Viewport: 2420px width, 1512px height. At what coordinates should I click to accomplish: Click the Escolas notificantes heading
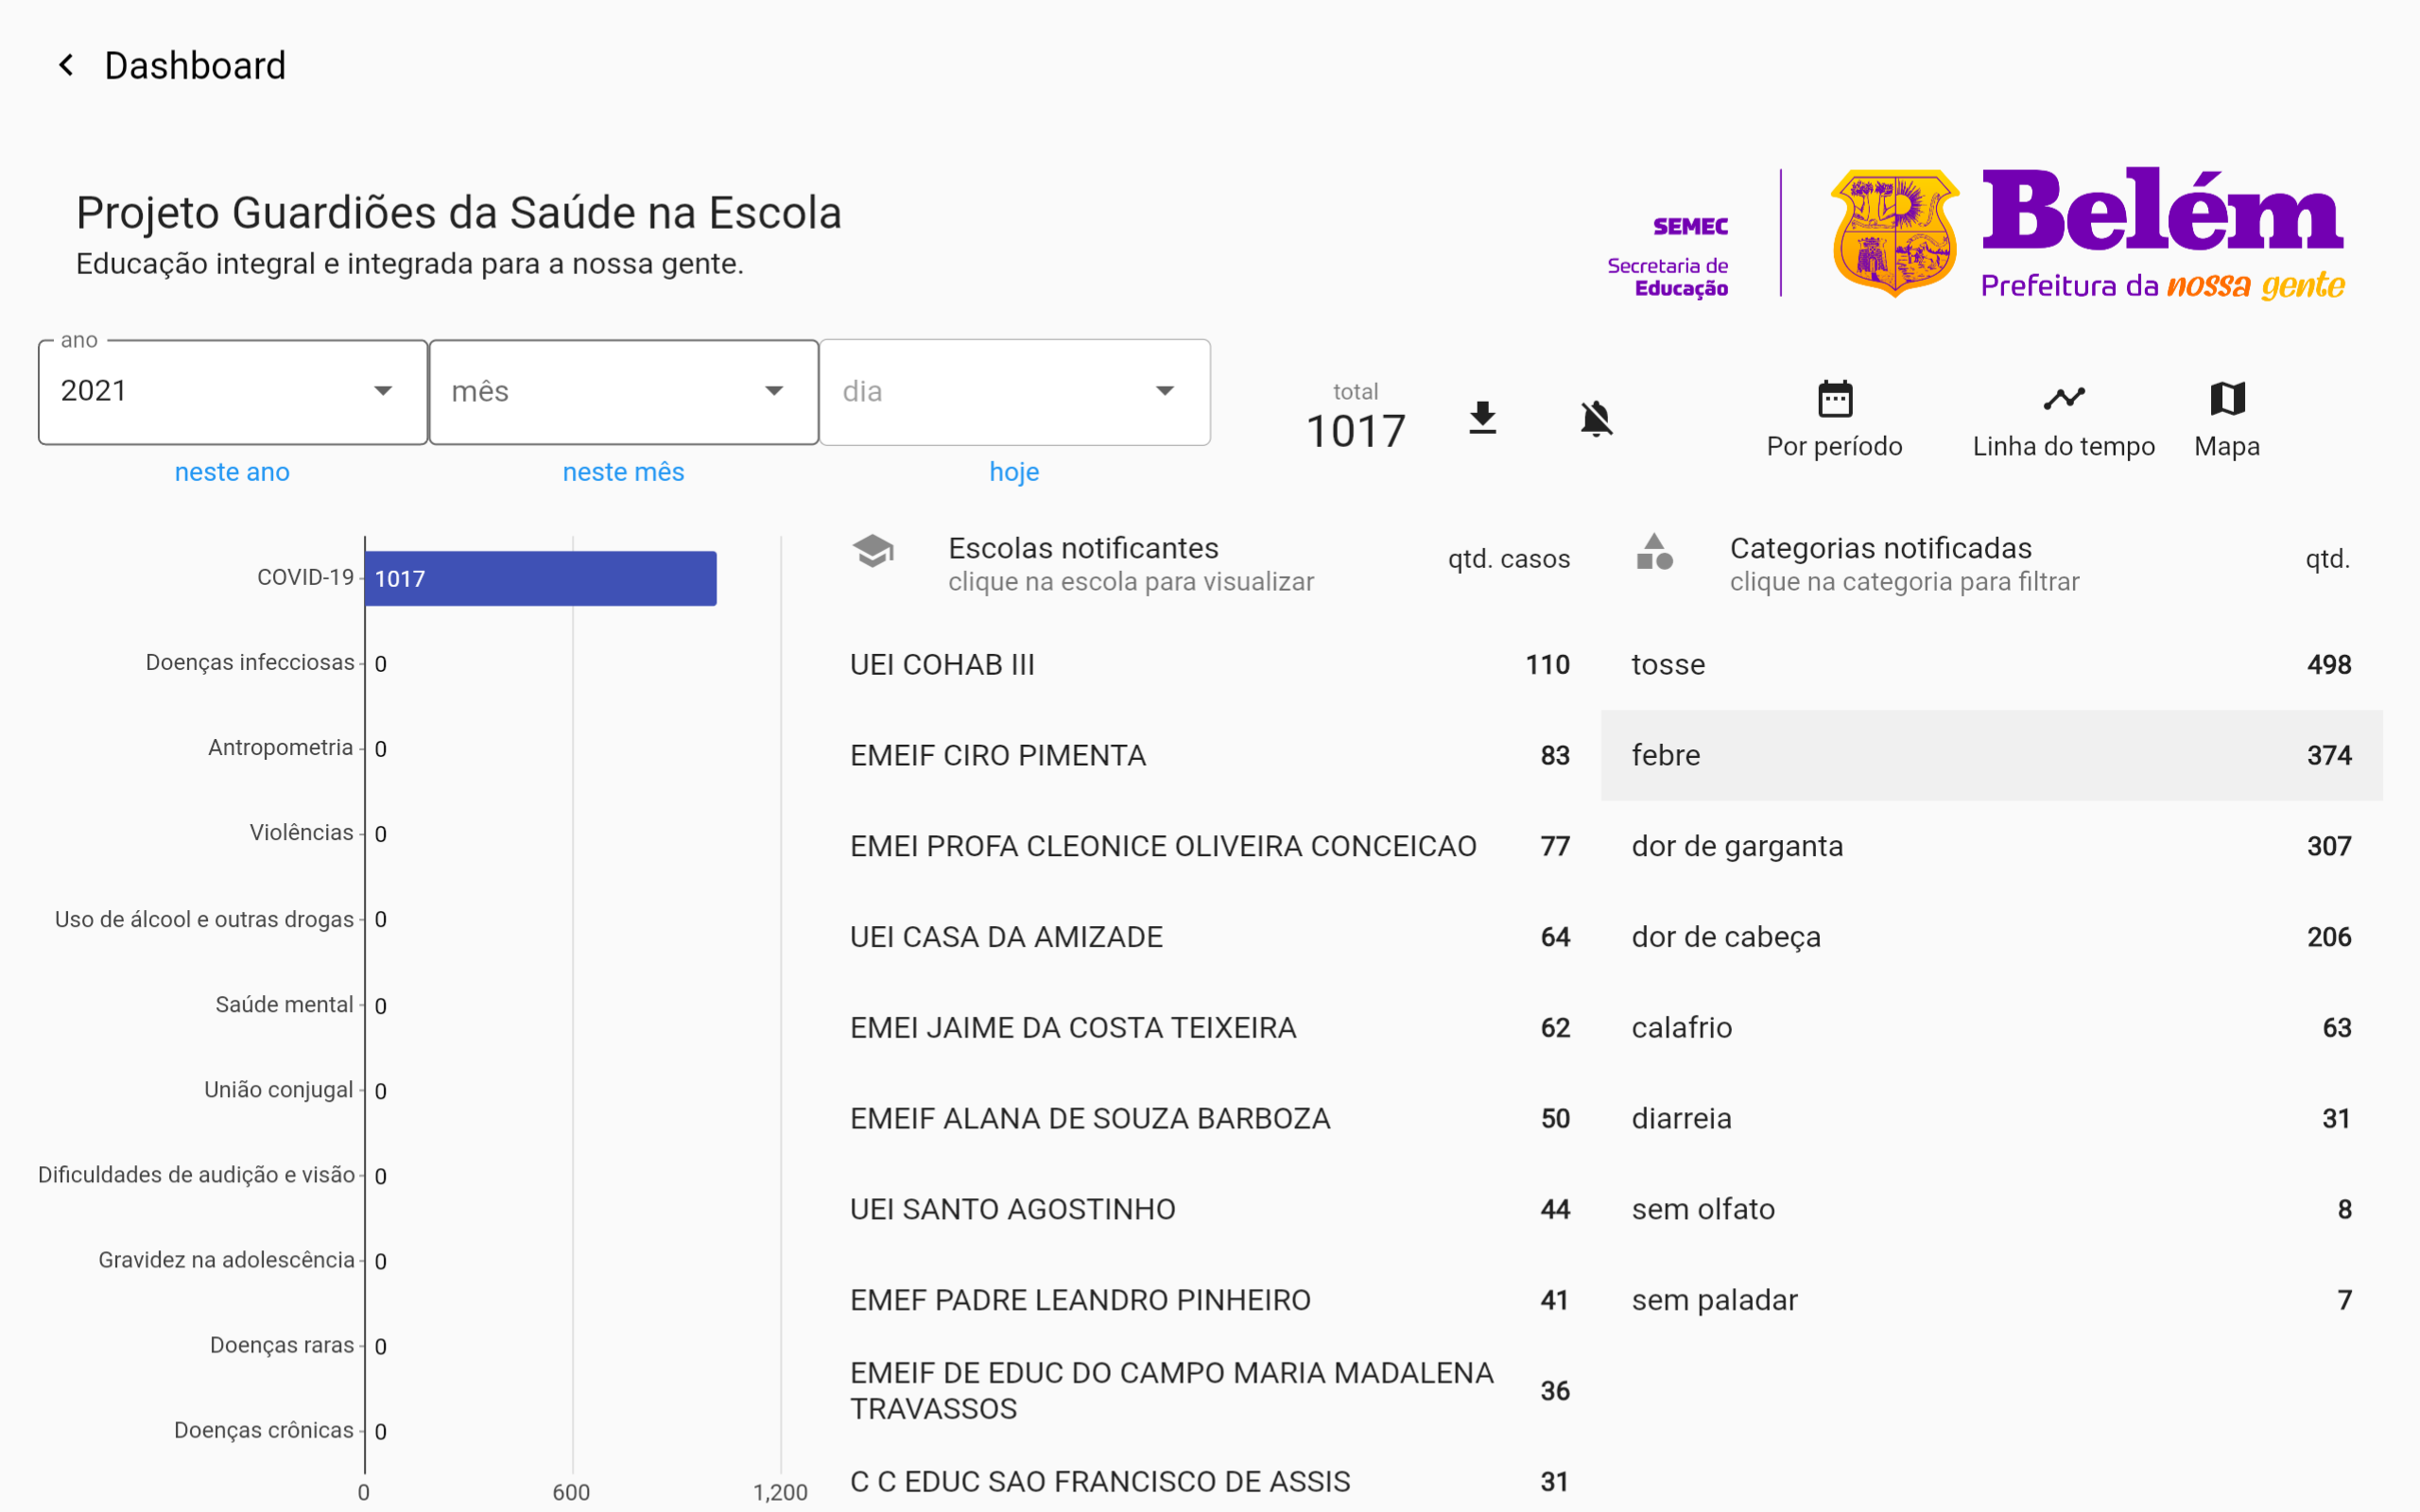point(1083,548)
